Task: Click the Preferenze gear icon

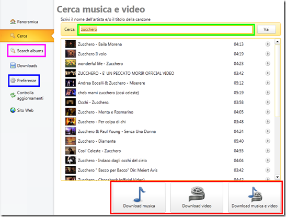Action: tap(13, 81)
